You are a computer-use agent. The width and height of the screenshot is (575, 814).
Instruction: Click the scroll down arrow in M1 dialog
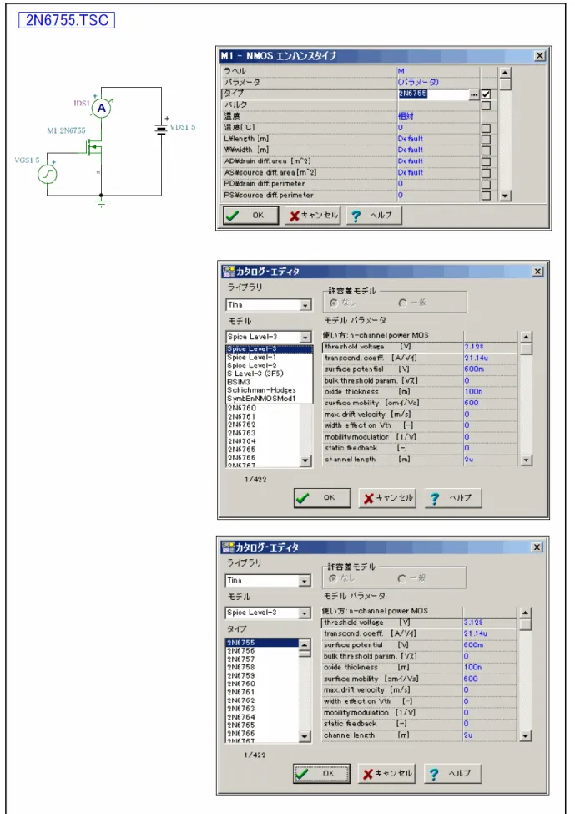[506, 196]
